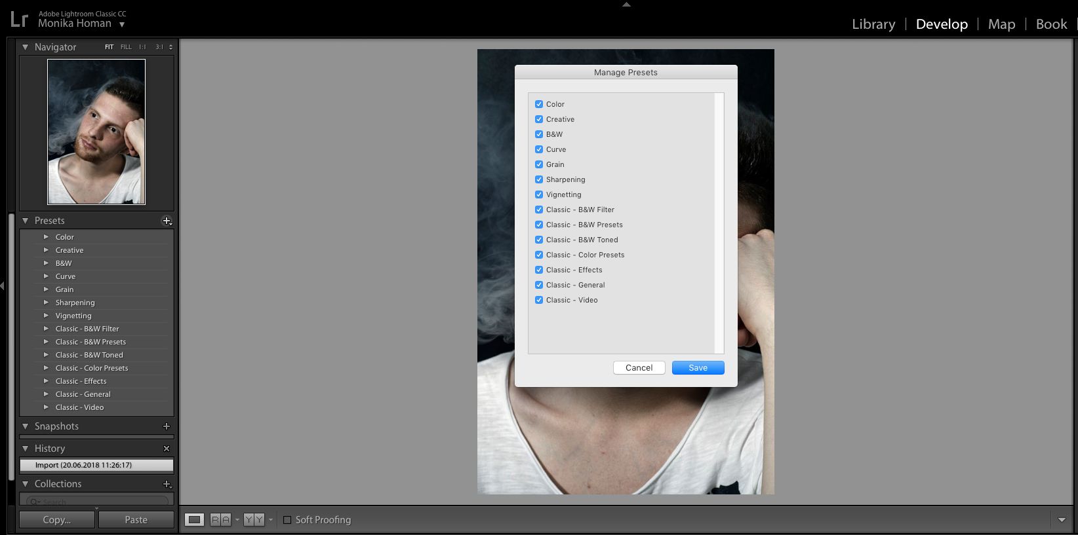Uncheck the Creative preset group
Viewport: 1078px width, 535px height.
click(539, 119)
